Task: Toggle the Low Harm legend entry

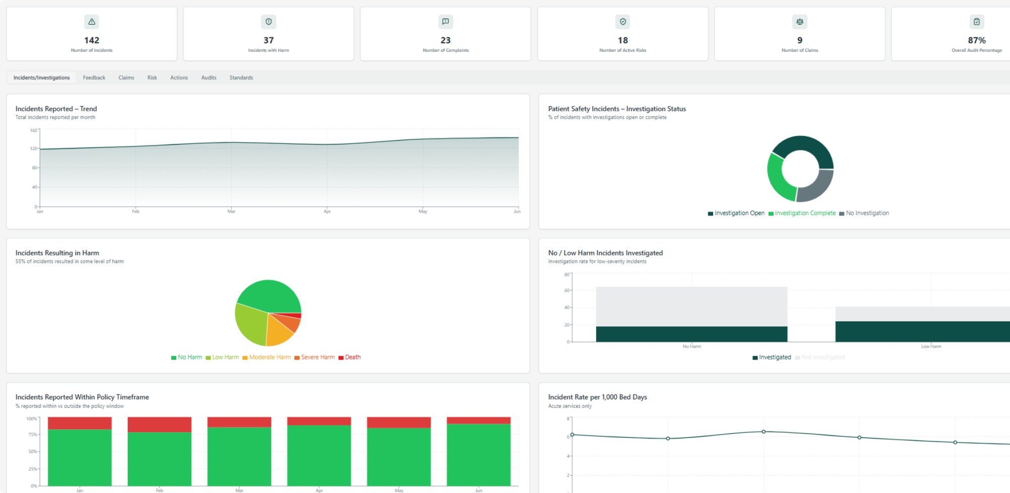Action: pos(222,357)
